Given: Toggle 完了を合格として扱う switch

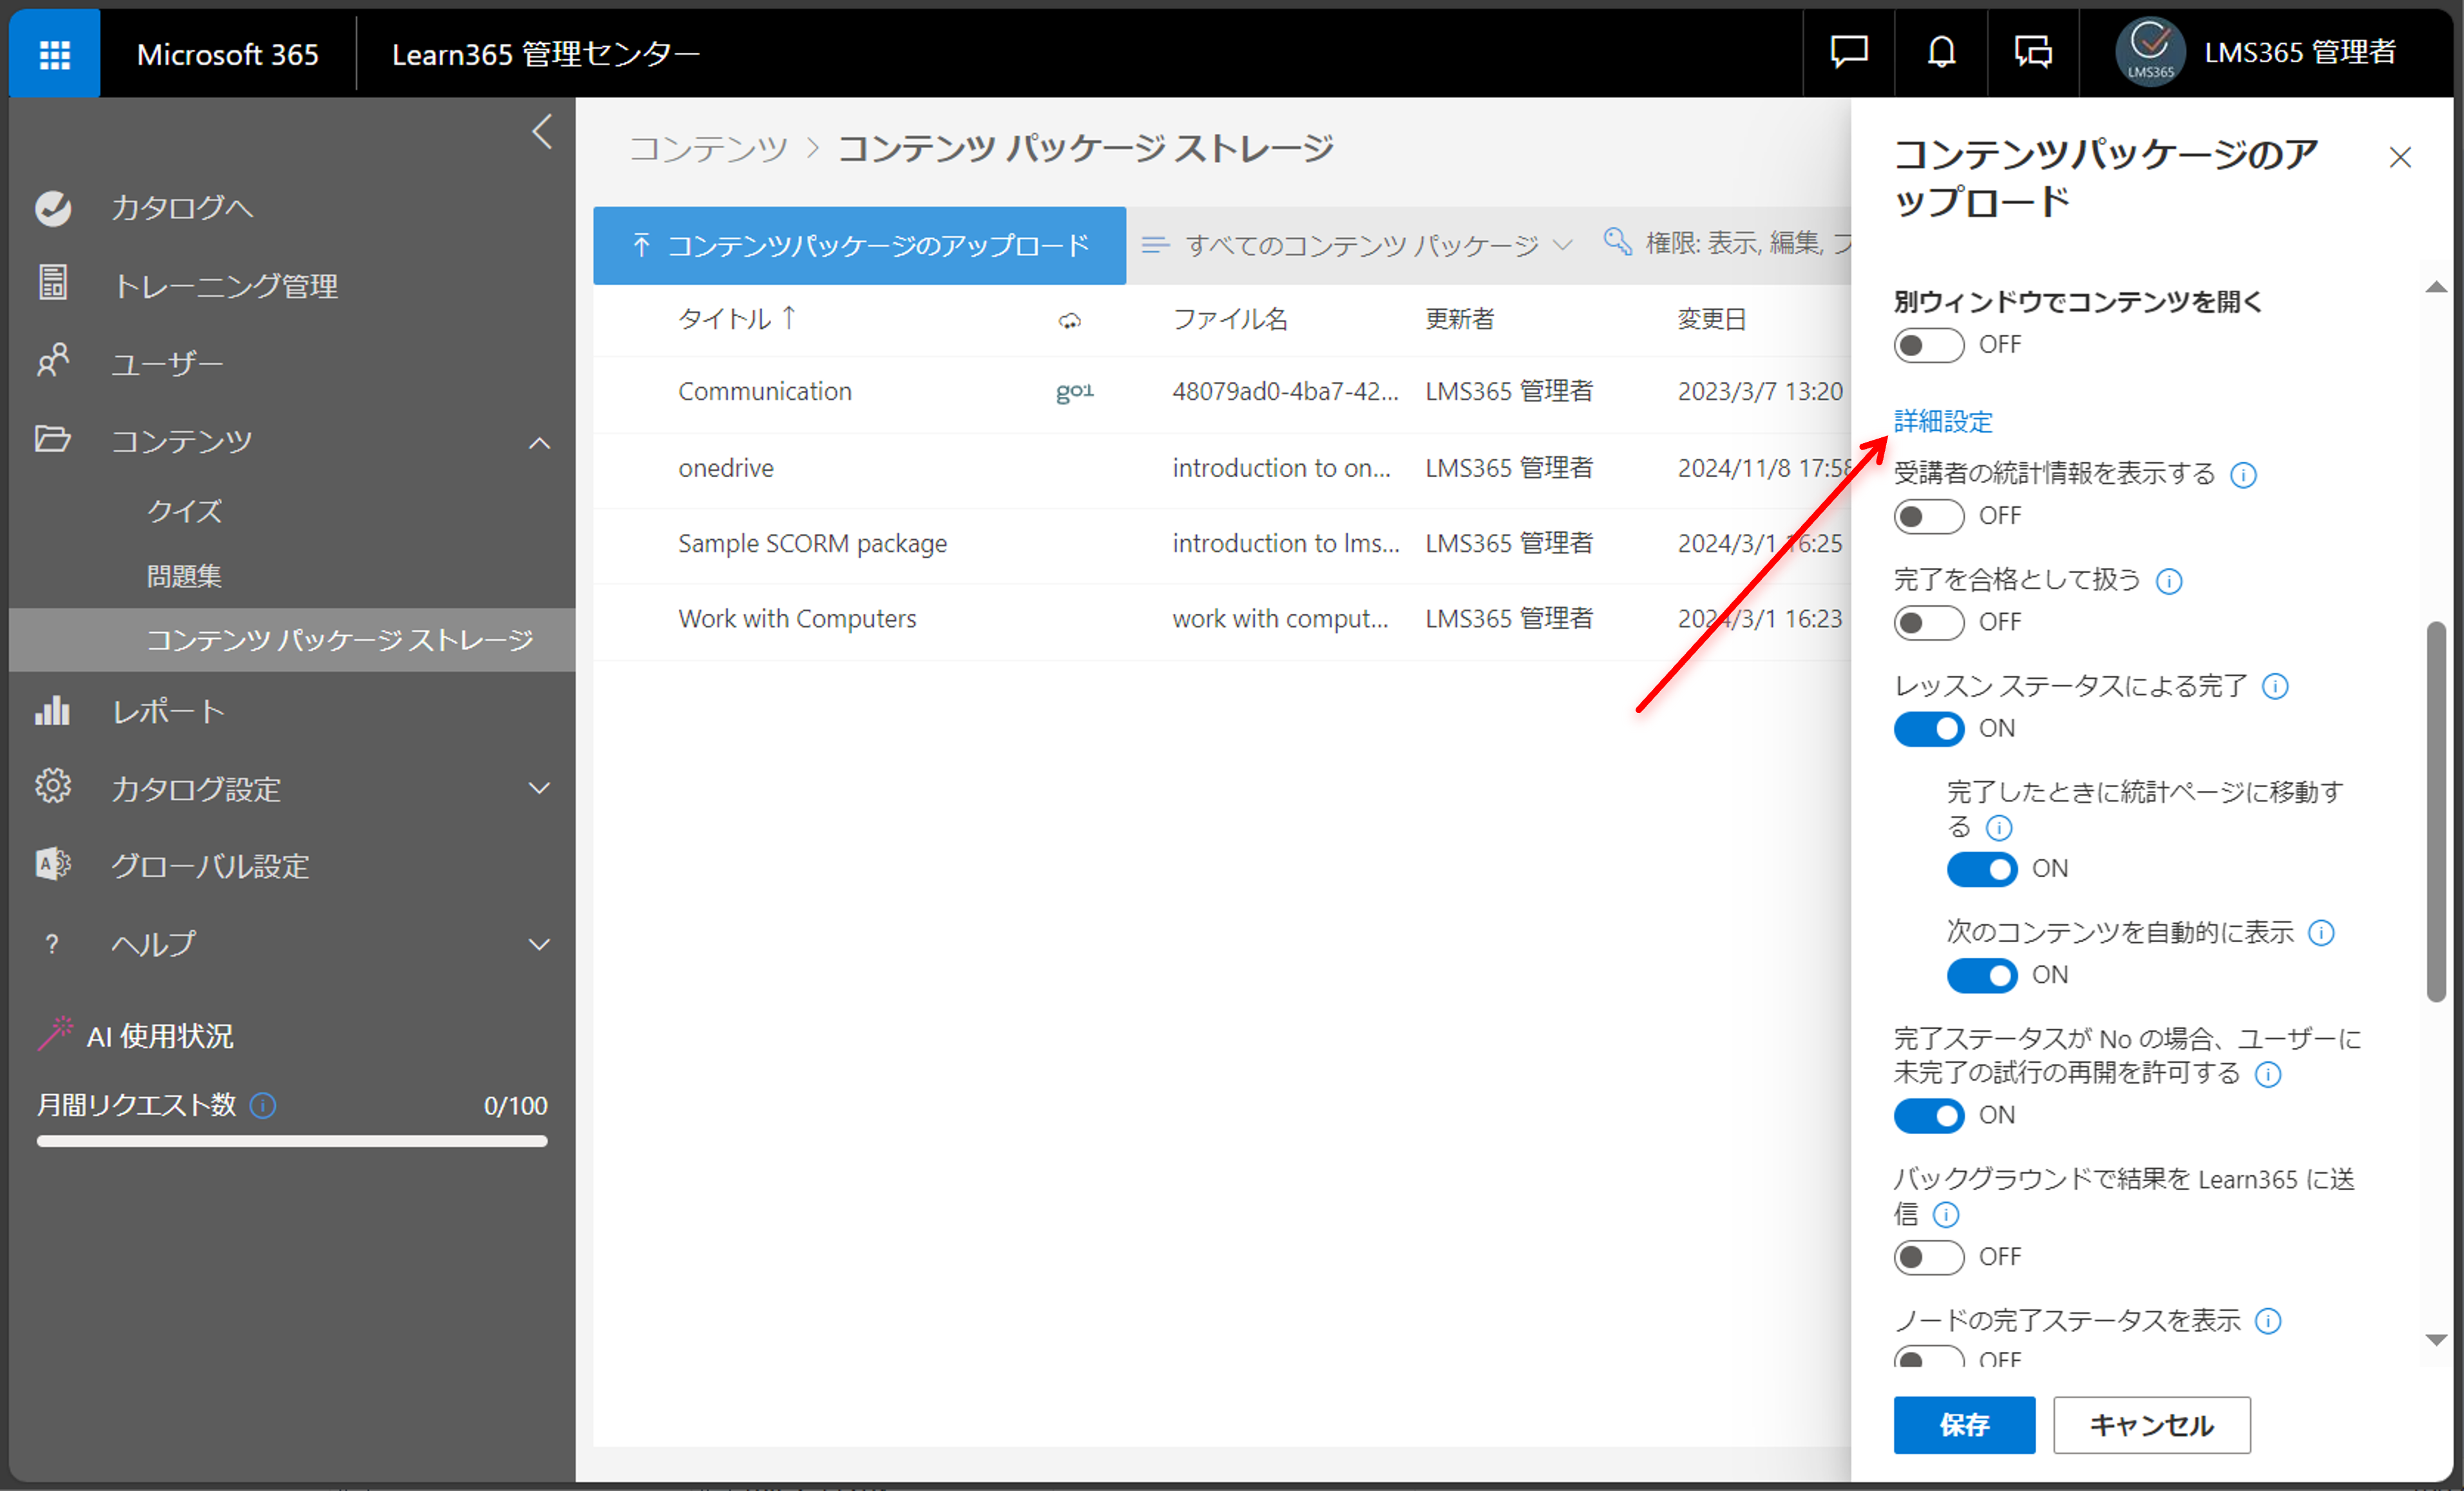Looking at the screenshot, I should [x=1929, y=623].
